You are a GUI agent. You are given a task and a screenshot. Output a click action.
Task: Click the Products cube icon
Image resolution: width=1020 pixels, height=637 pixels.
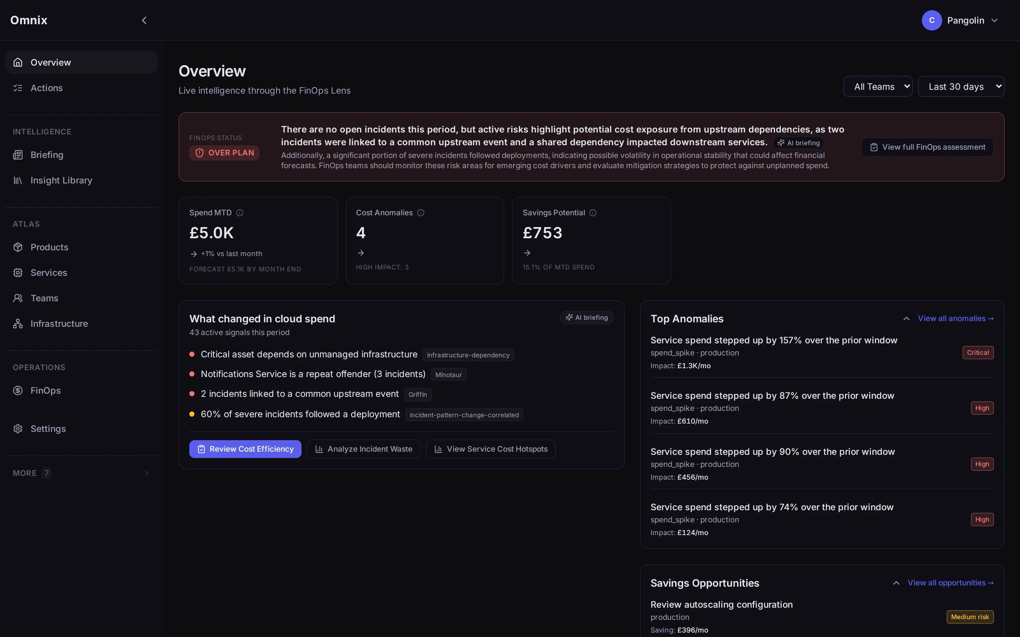pyautogui.click(x=18, y=247)
